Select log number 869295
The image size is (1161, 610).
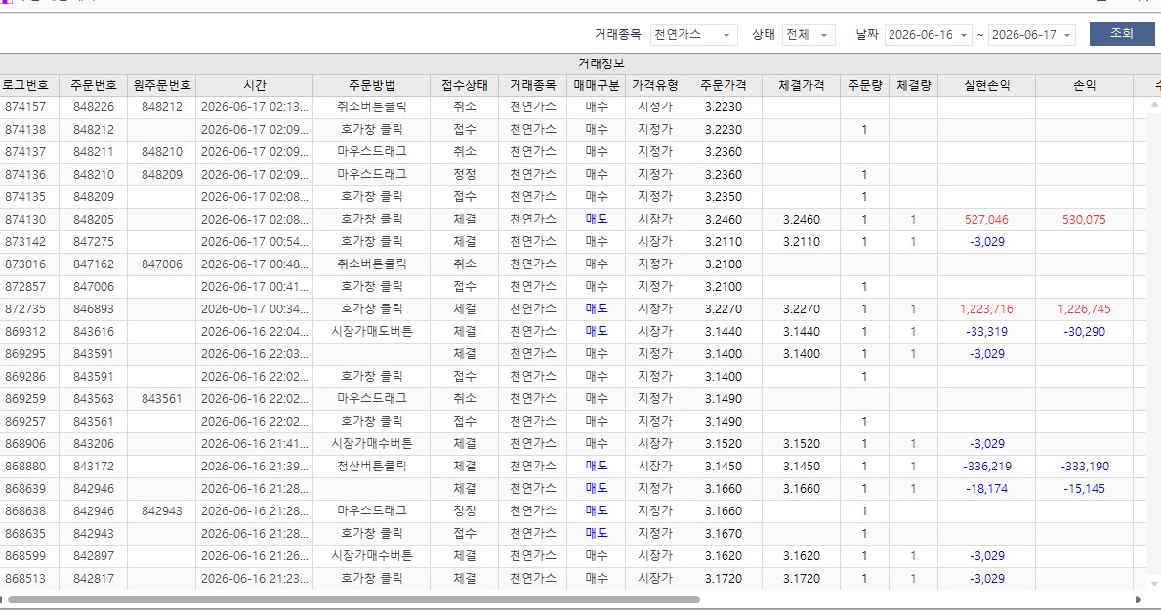point(25,354)
